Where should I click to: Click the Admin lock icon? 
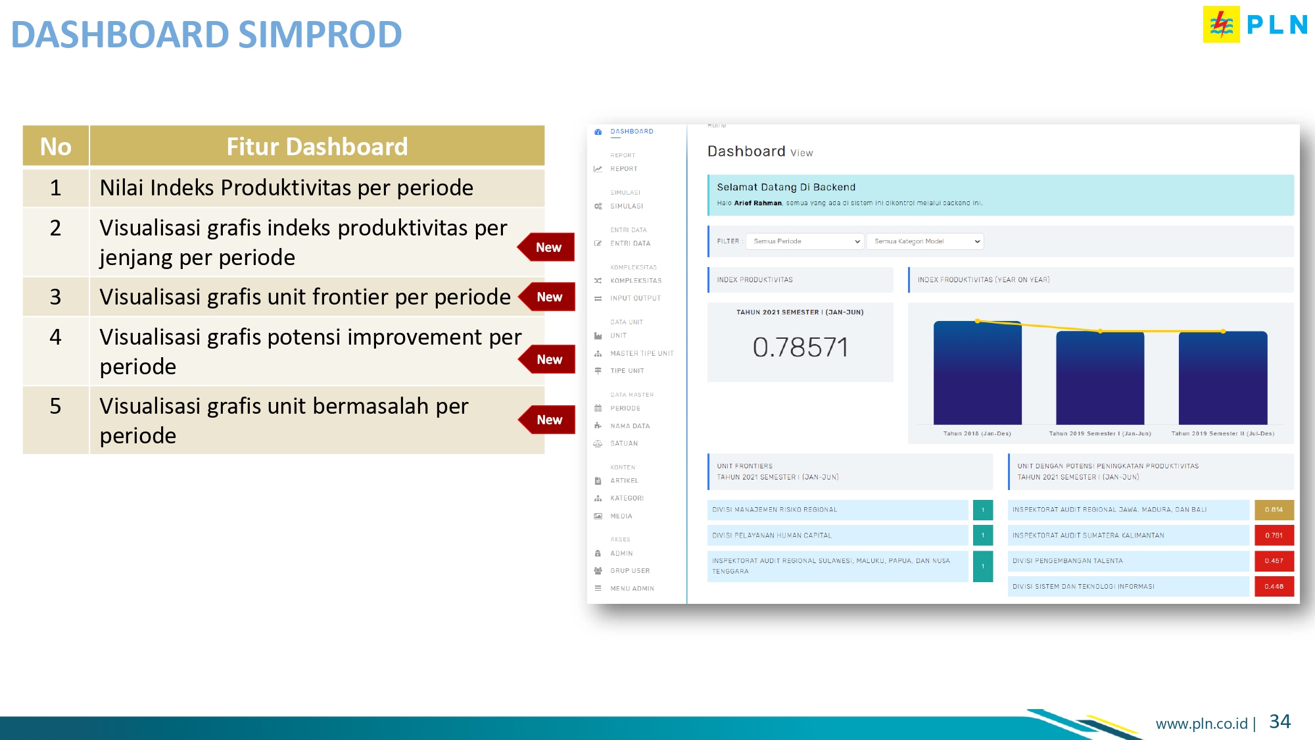[x=598, y=554]
